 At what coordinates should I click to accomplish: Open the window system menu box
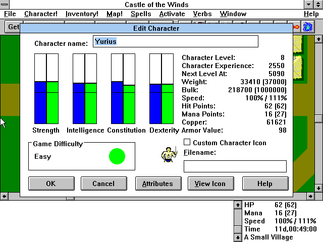(x=5, y=5)
